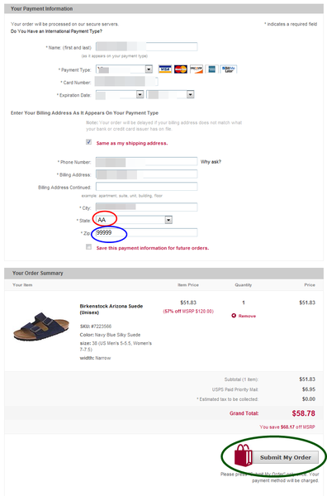Screen dimensions: 327x496
Task: Open Do You Have an International Payment Type link
Action: pos(56,31)
